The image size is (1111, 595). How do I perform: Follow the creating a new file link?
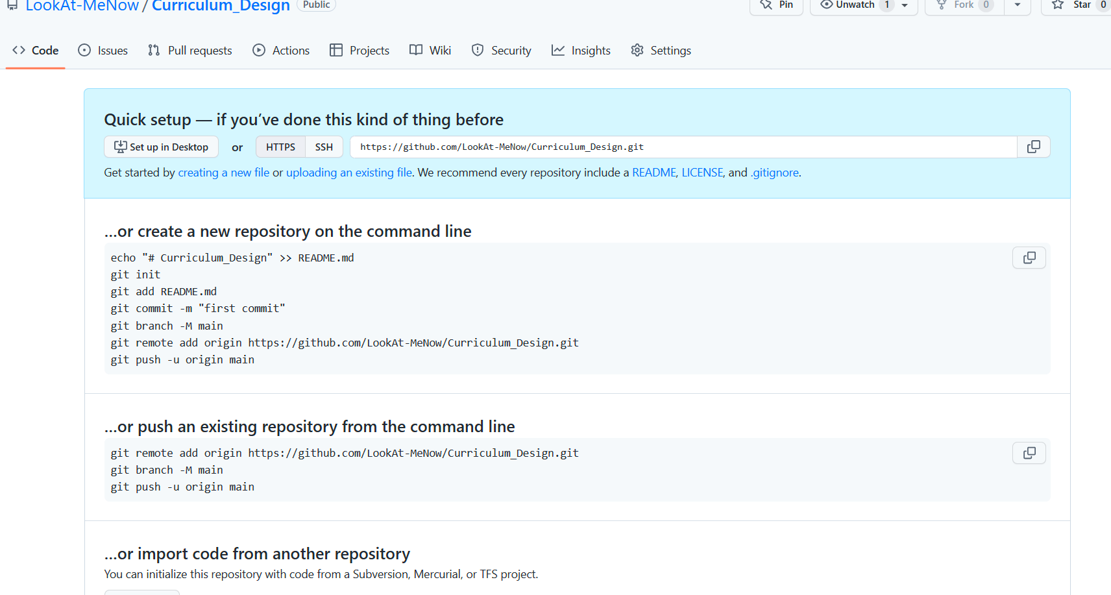[224, 173]
